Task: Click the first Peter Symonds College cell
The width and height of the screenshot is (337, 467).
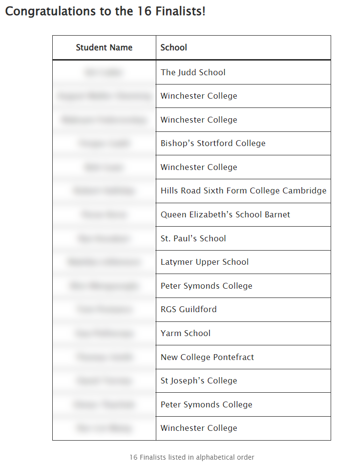Action: point(243,286)
